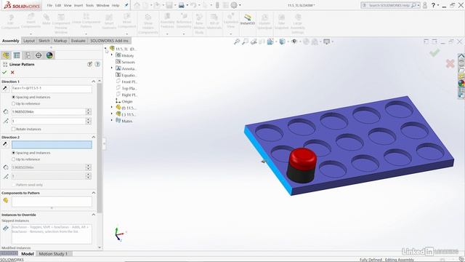Click the Linear Pattern detailed preview icon
This screenshot has height=262, width=465.
89,64
